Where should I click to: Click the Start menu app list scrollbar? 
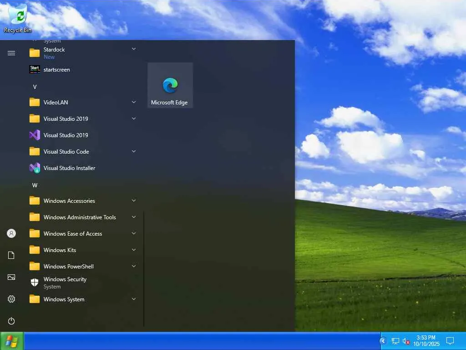tap(144, 269)
